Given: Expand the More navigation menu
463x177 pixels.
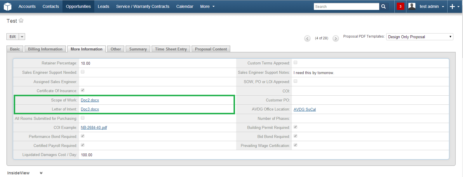Looking at the screenshot, I should (207, 6).
